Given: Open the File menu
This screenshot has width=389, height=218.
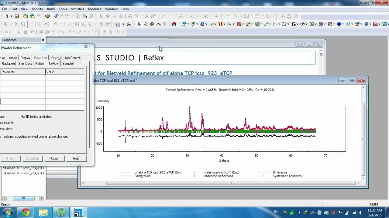Looking at the screenshot, I should click(5, 9).
